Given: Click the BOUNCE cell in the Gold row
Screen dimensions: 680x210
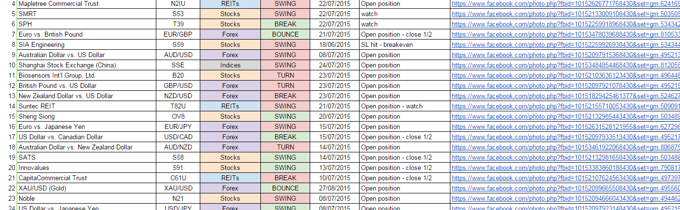Looking at the screenshot, I should [285, 188].
